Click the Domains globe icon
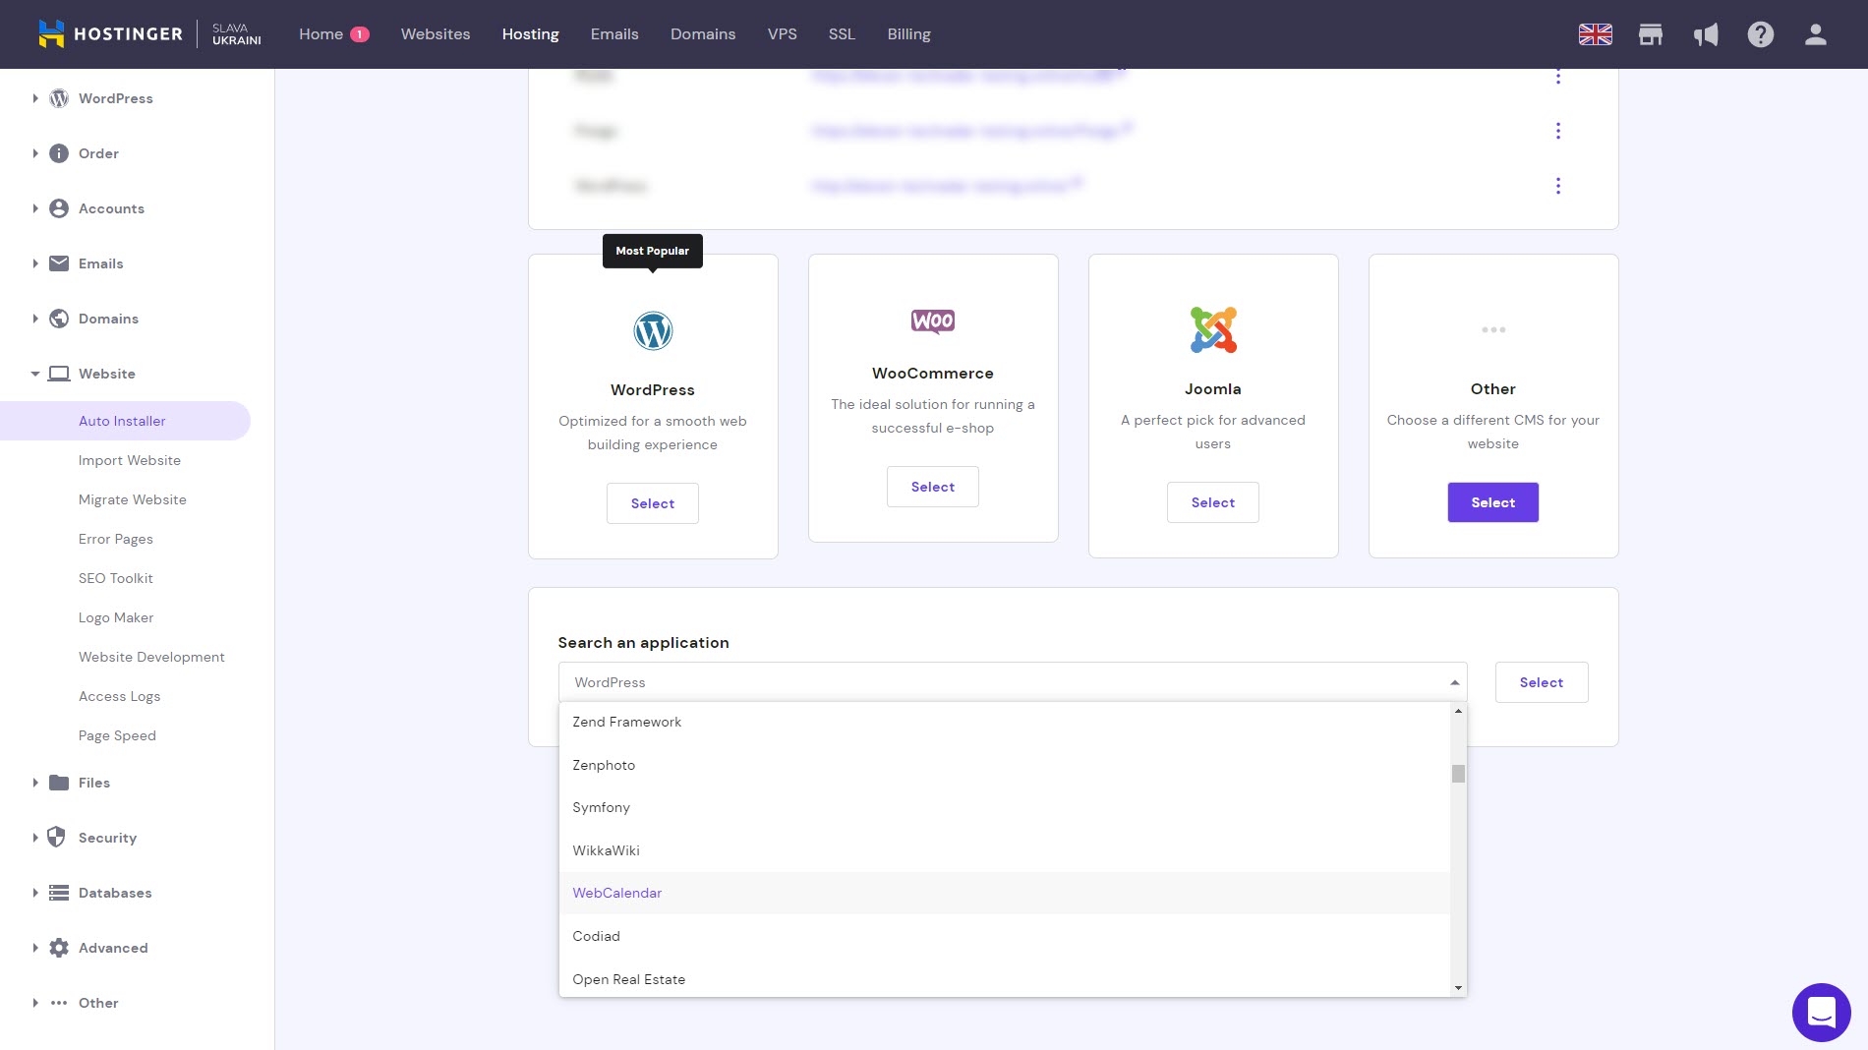The image size is (1868, 1050). click(59, 319)
